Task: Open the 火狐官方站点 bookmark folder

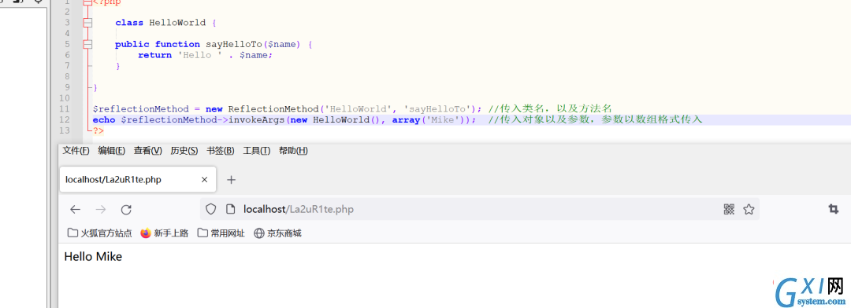Action: pyautogui.click(x=100, y=233)
